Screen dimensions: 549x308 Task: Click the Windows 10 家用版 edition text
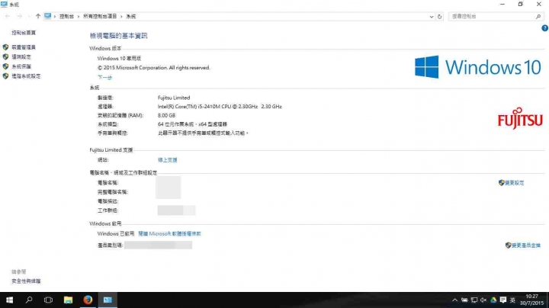119,59
